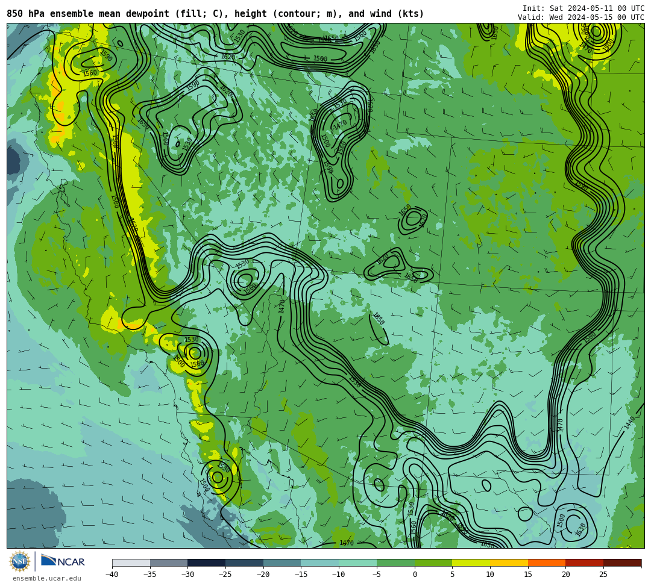
Task: Click the -25 colorbar tick label
Action: (x=225, y=575)
